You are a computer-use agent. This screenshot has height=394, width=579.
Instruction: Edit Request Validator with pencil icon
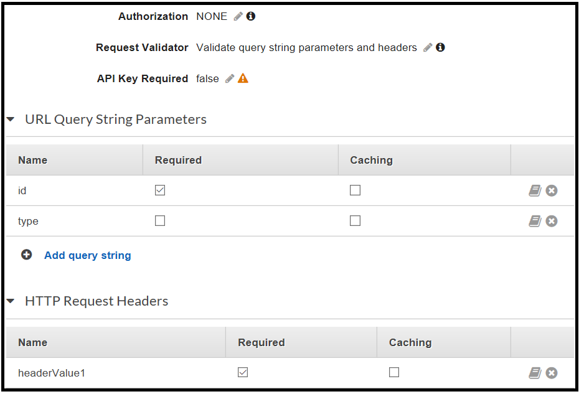click(428, 48)
